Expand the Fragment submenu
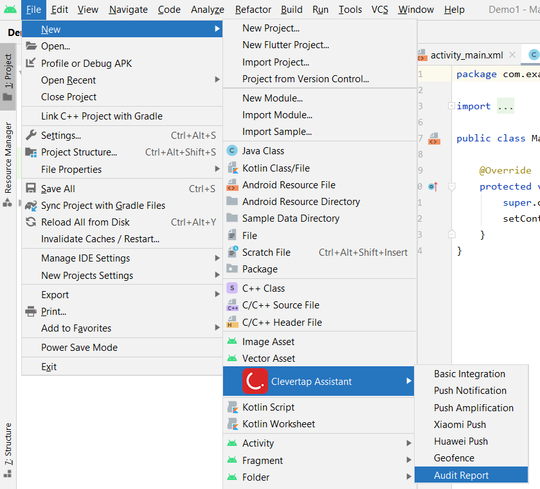The width and height of the screenshot is (540, 489). pos(409,459)
